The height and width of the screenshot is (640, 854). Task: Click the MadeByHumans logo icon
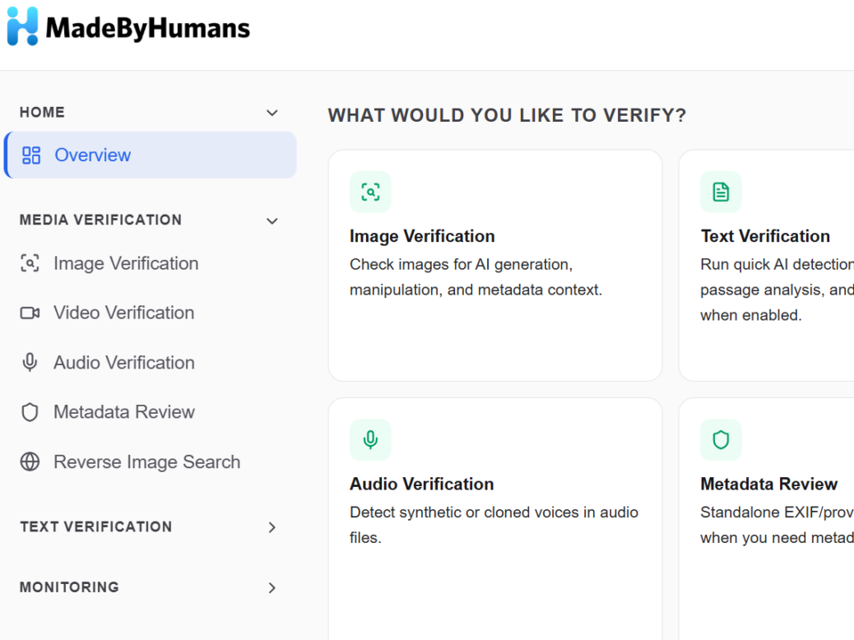pyautogui.click(x=22, y=26)
